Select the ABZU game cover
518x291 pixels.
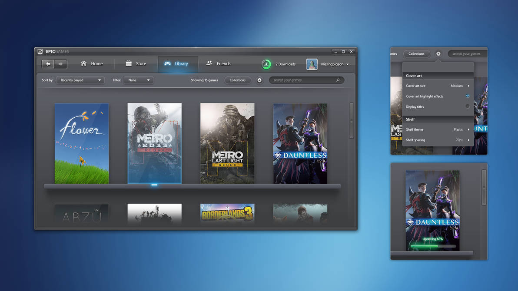click(x=82, y=214)
